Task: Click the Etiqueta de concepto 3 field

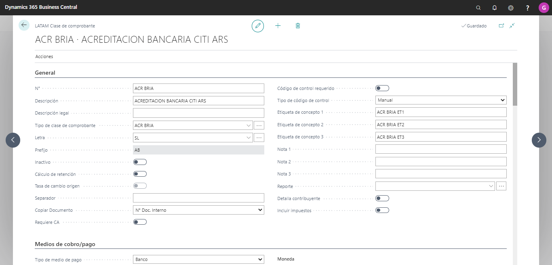Action: [441, 137]
